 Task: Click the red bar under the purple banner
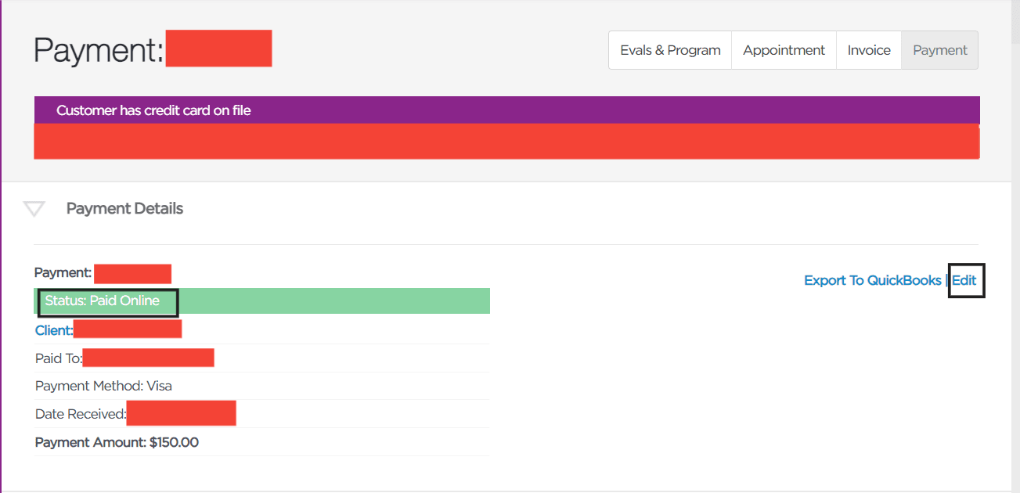coord(506,142)
